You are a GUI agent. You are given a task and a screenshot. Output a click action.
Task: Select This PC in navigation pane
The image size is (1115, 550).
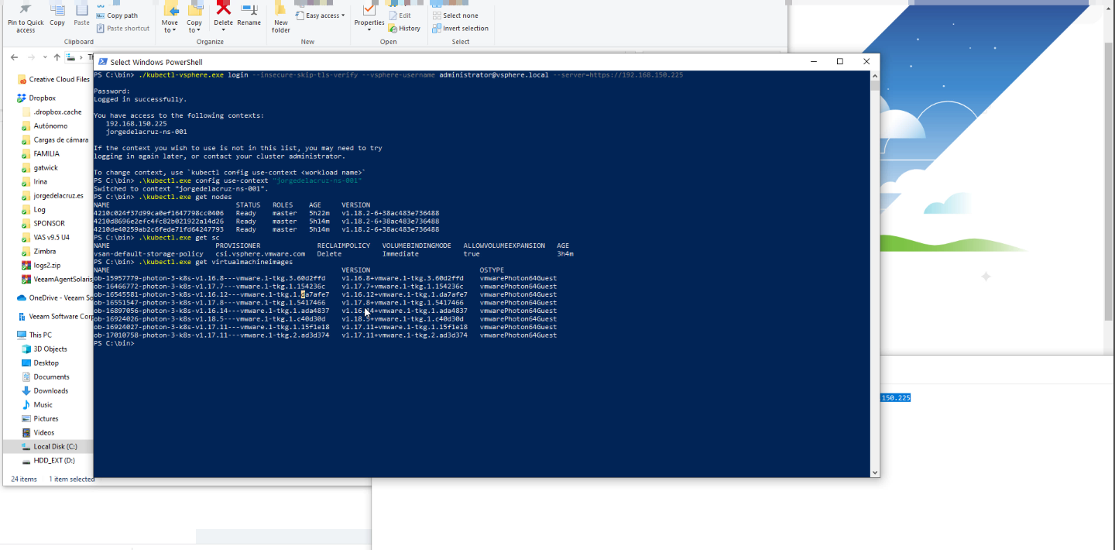(x=34, y=335)
